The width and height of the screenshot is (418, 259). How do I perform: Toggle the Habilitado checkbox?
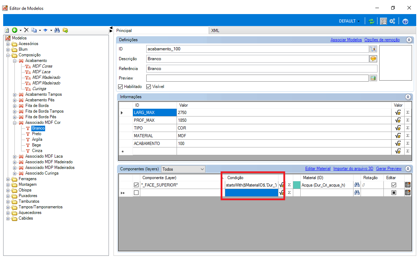pyautogui.click(x=121, y=87)
